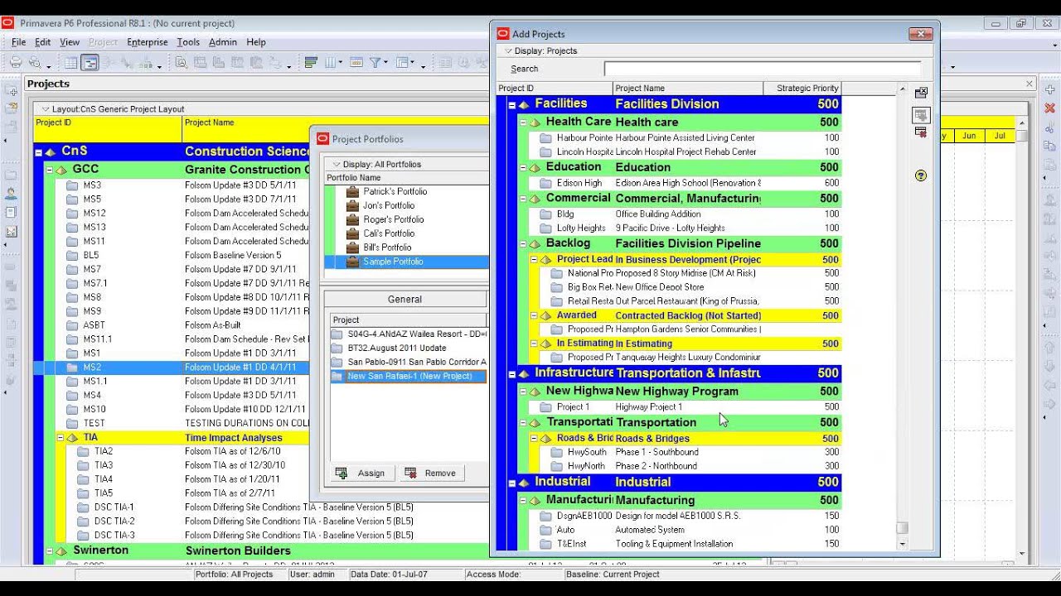Click the Help question mark in Add Projects
The height and width of the screenshot is (596, 1061).
click(x=921, y=175)
